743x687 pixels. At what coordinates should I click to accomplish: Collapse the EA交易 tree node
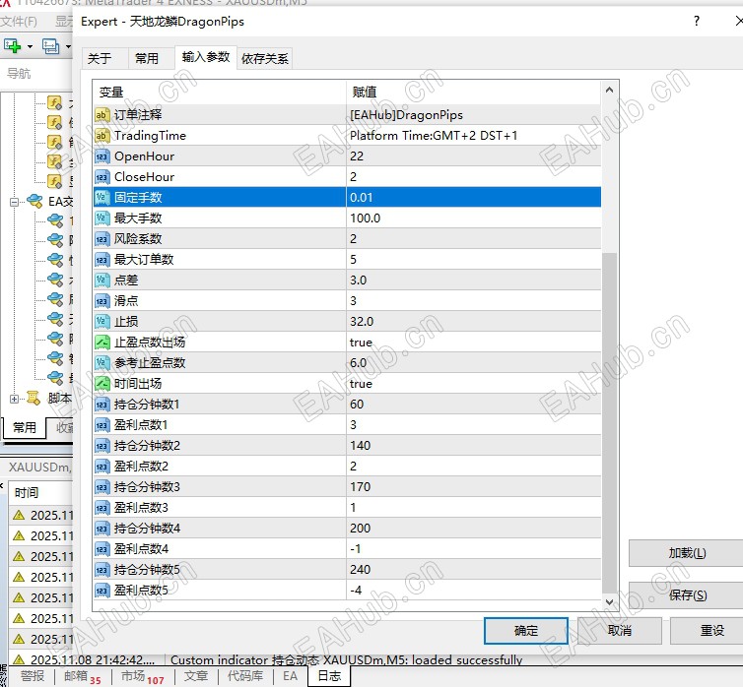coord(14,202)
